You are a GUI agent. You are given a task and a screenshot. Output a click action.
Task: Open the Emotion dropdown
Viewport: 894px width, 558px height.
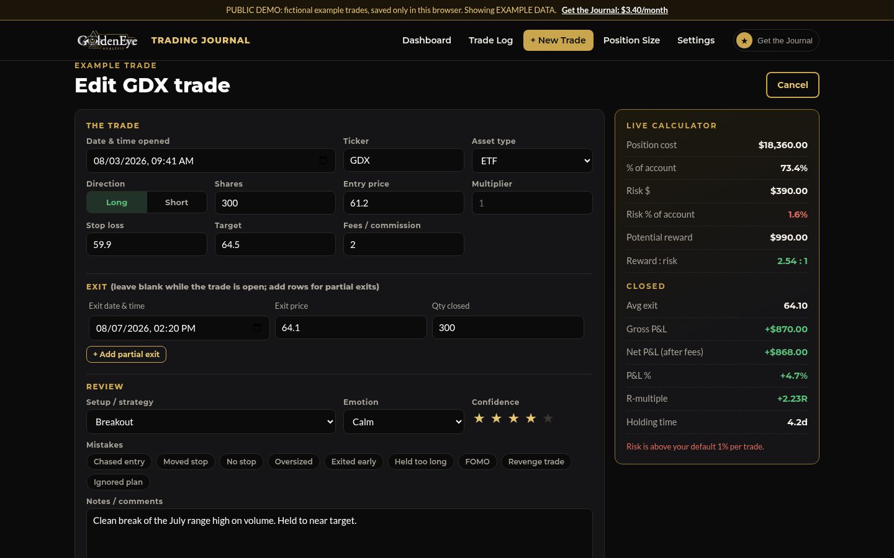(x=404, y=422)
